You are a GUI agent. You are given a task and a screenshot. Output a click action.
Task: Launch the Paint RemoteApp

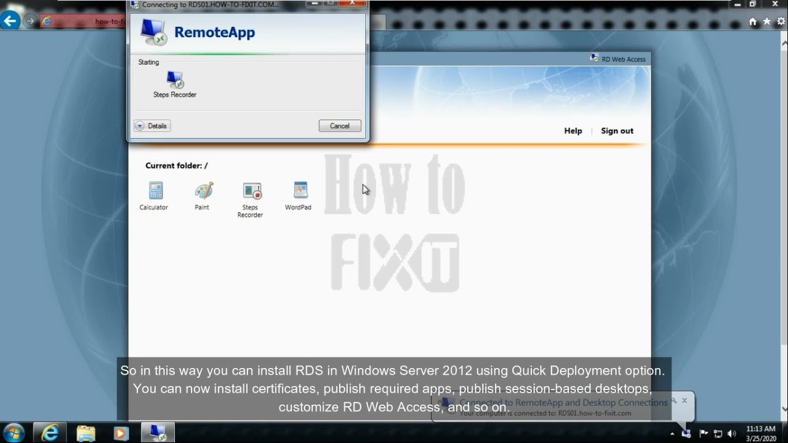[x=203, y=196]
